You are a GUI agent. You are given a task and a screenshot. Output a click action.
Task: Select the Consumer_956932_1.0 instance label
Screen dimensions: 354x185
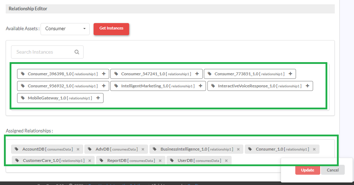50,86
